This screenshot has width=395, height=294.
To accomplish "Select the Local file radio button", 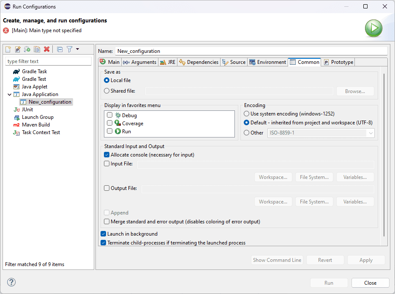I will click(106, 80).
